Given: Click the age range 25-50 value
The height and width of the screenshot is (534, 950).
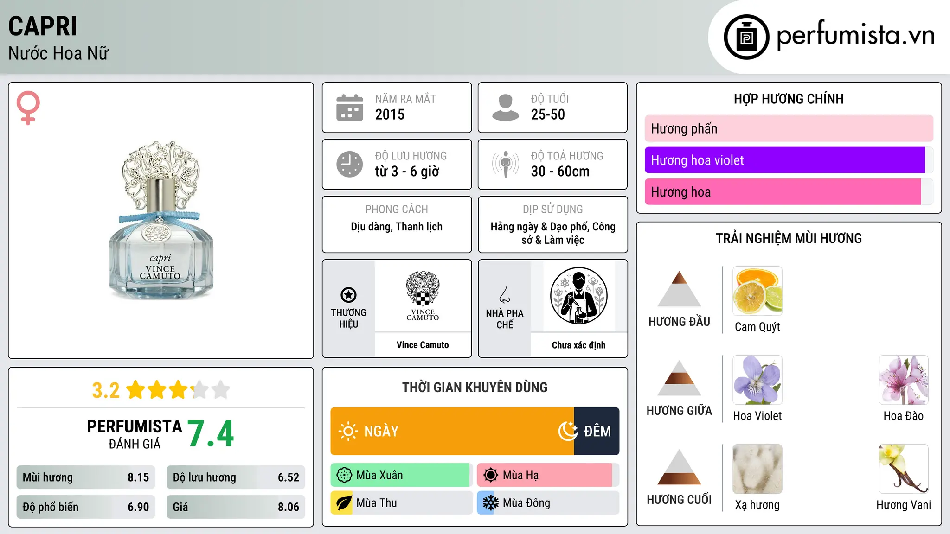Looking at the screenshot, I should 548,114.
